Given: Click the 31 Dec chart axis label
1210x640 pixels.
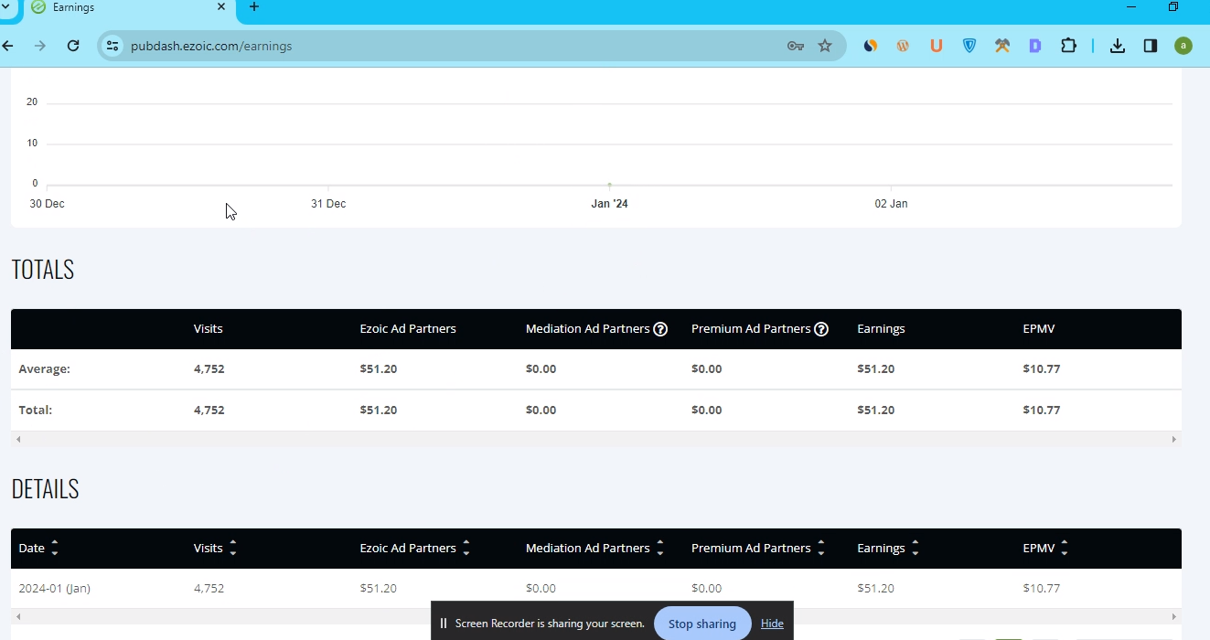Looking at the screenshot, I should [x=328, y=204].
